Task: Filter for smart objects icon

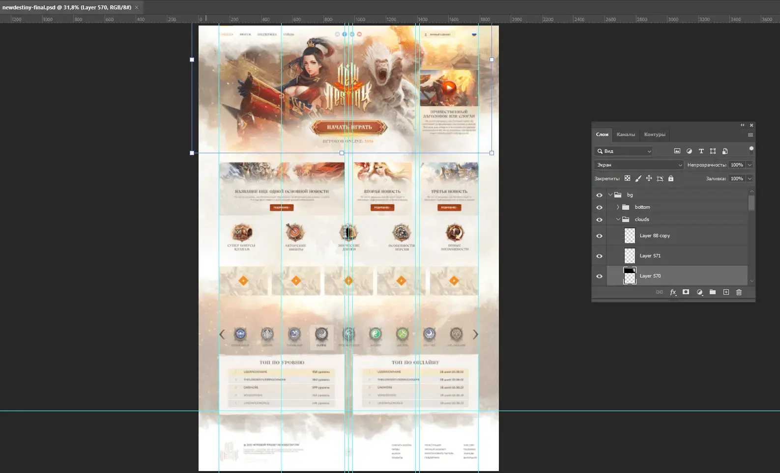Action: pos(725,151)
